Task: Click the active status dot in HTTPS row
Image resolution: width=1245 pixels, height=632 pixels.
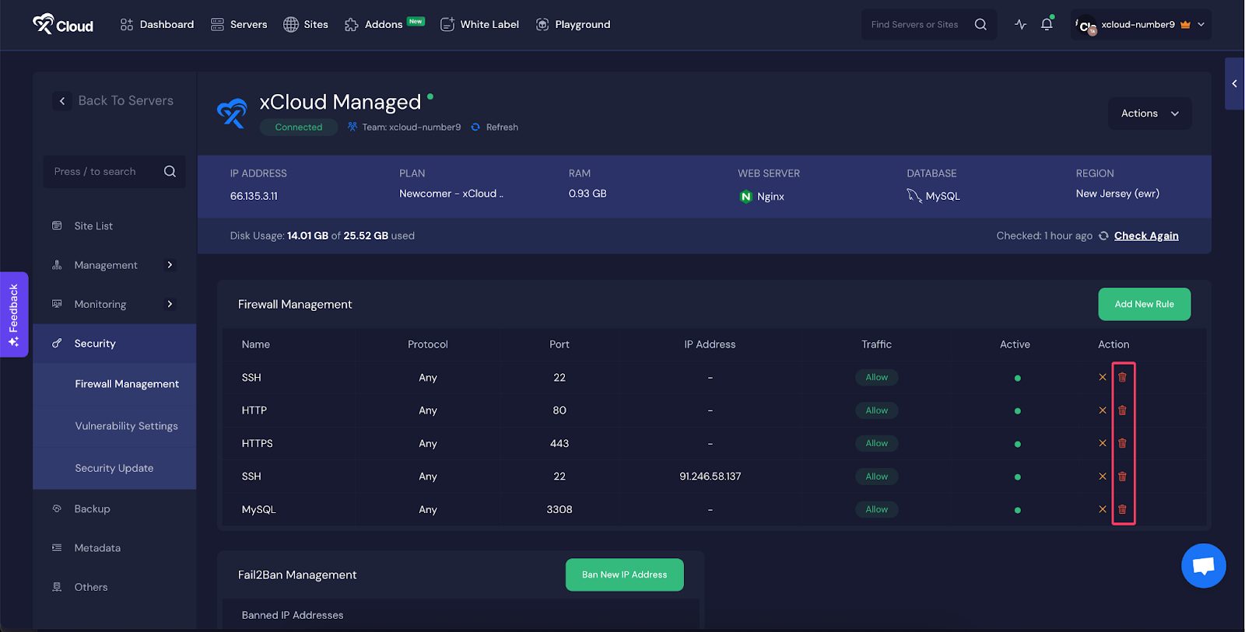Action: [1017, 445]
